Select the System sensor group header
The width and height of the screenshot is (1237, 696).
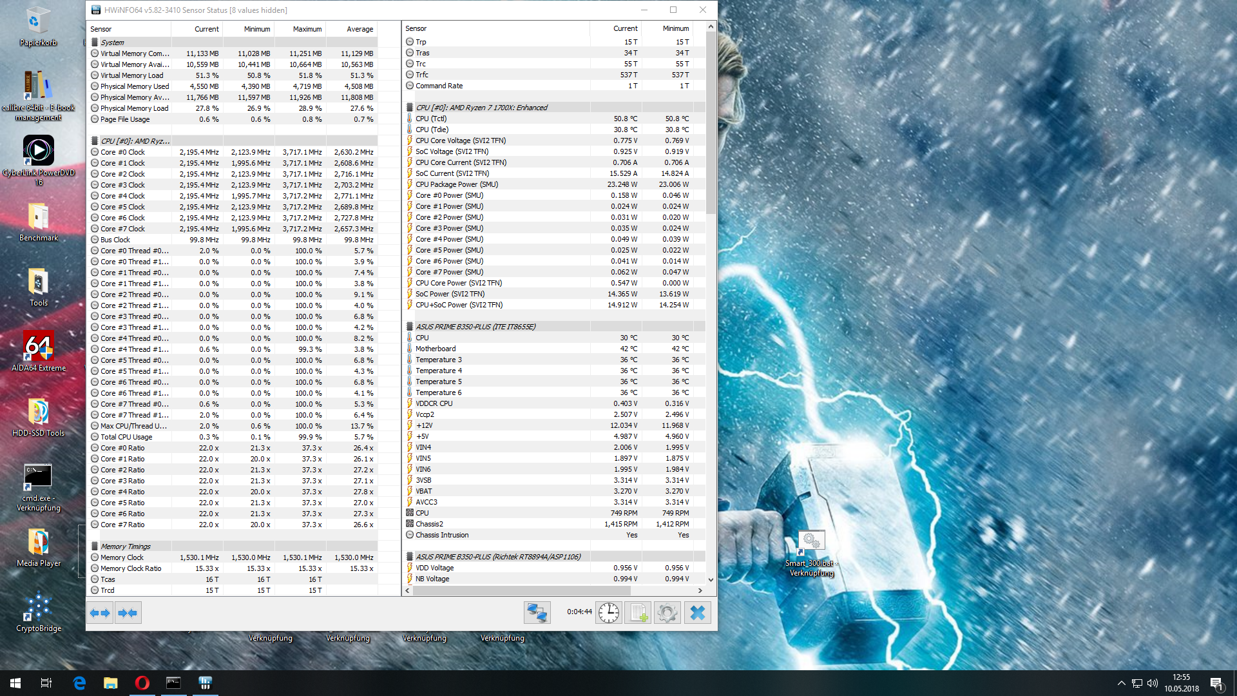point(112,43)
